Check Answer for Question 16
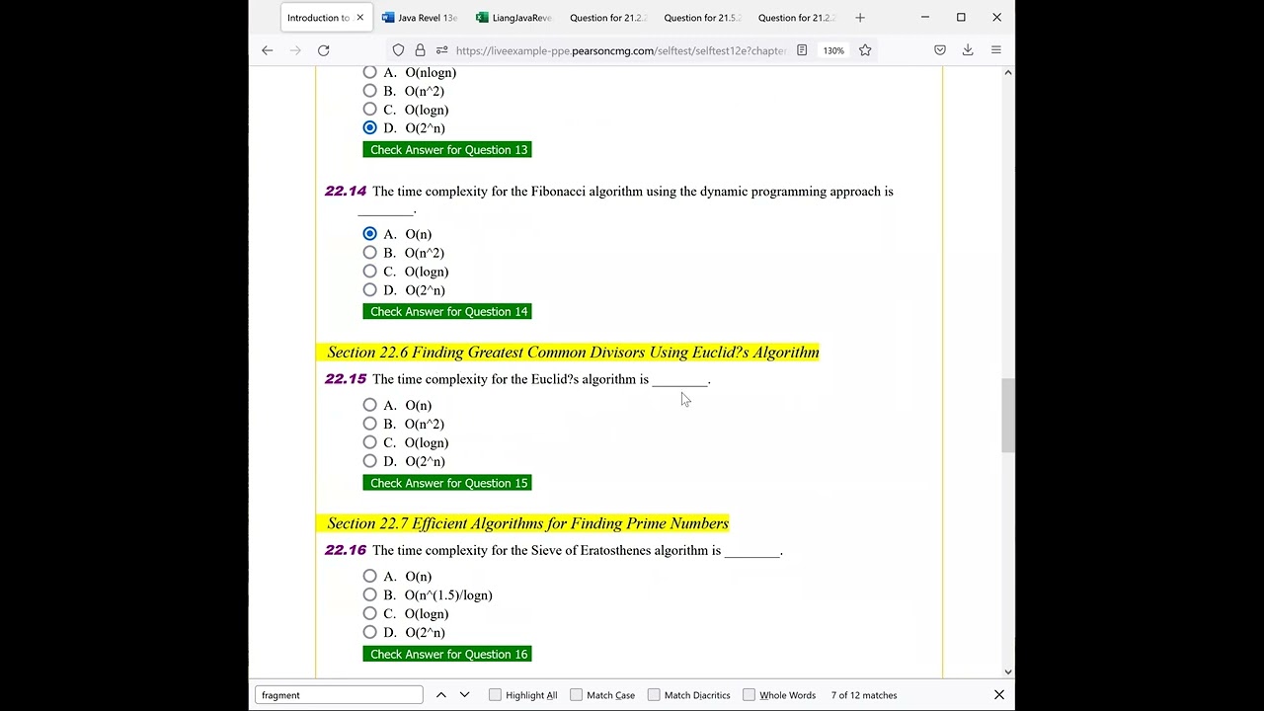This screenshot has height=711, width=1264. click(x=447, y=655)
